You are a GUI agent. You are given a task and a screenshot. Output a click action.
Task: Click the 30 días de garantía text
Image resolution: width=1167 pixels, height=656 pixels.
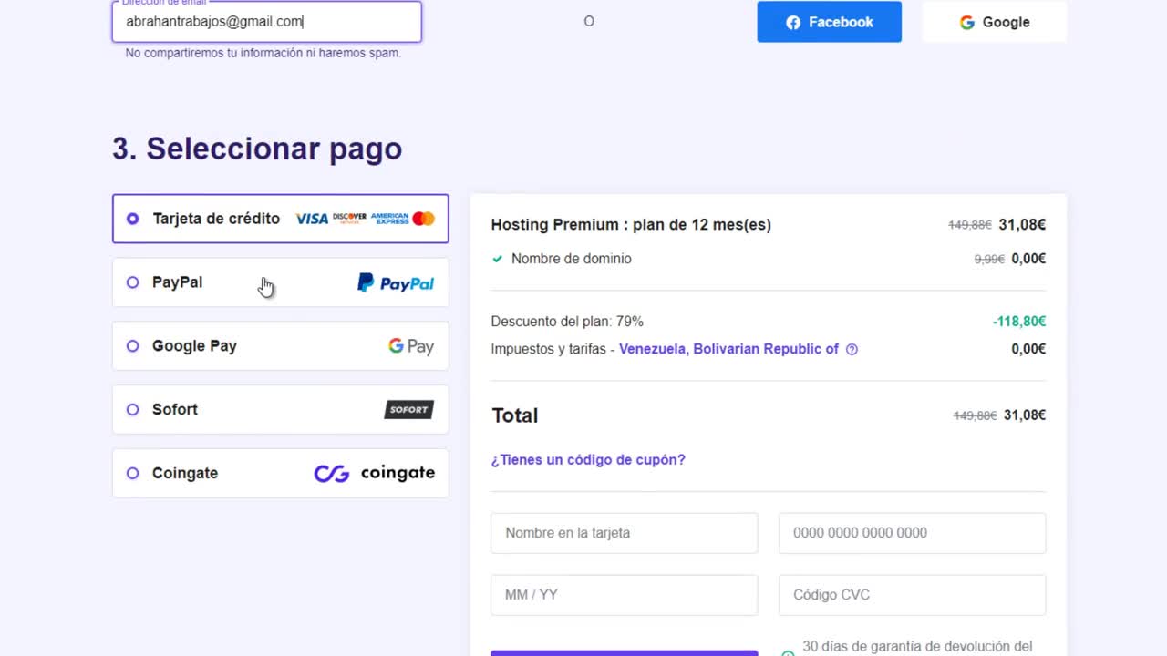coord(917,647)
